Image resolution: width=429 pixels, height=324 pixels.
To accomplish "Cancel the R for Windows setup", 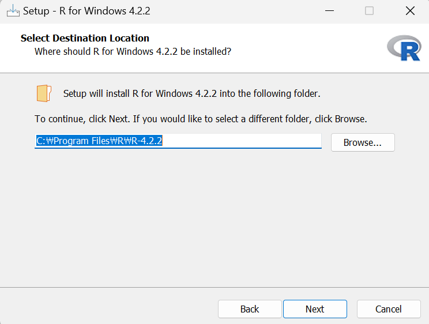I will click(x=389, y=309).
